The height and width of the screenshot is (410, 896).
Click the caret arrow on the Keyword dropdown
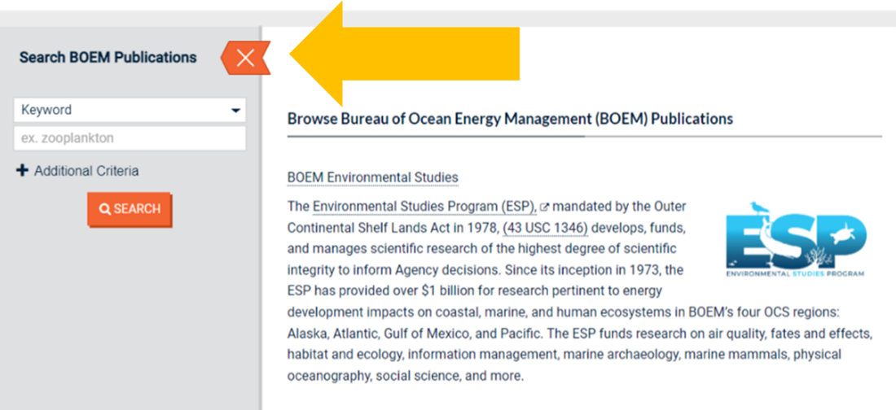[x=235, y=111]
